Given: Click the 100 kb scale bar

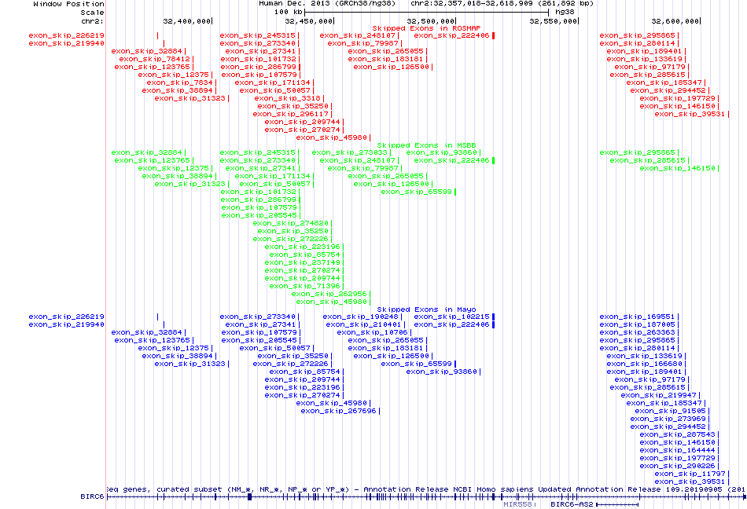Looking at the screenshot, I should pyautogui.click(x=417, y=12).
